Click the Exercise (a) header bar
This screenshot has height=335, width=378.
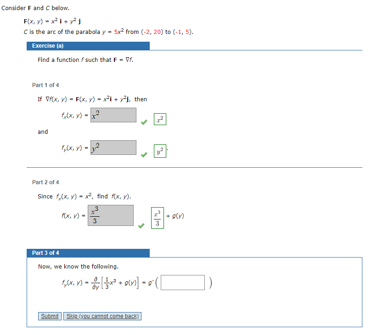tap(88, 46)
